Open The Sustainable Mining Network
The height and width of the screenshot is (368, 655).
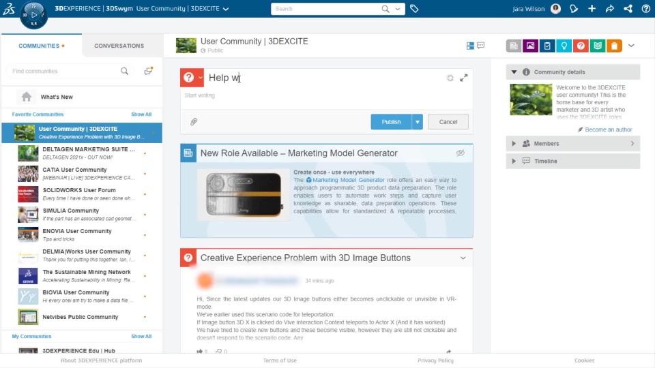(x=82, y=276)
